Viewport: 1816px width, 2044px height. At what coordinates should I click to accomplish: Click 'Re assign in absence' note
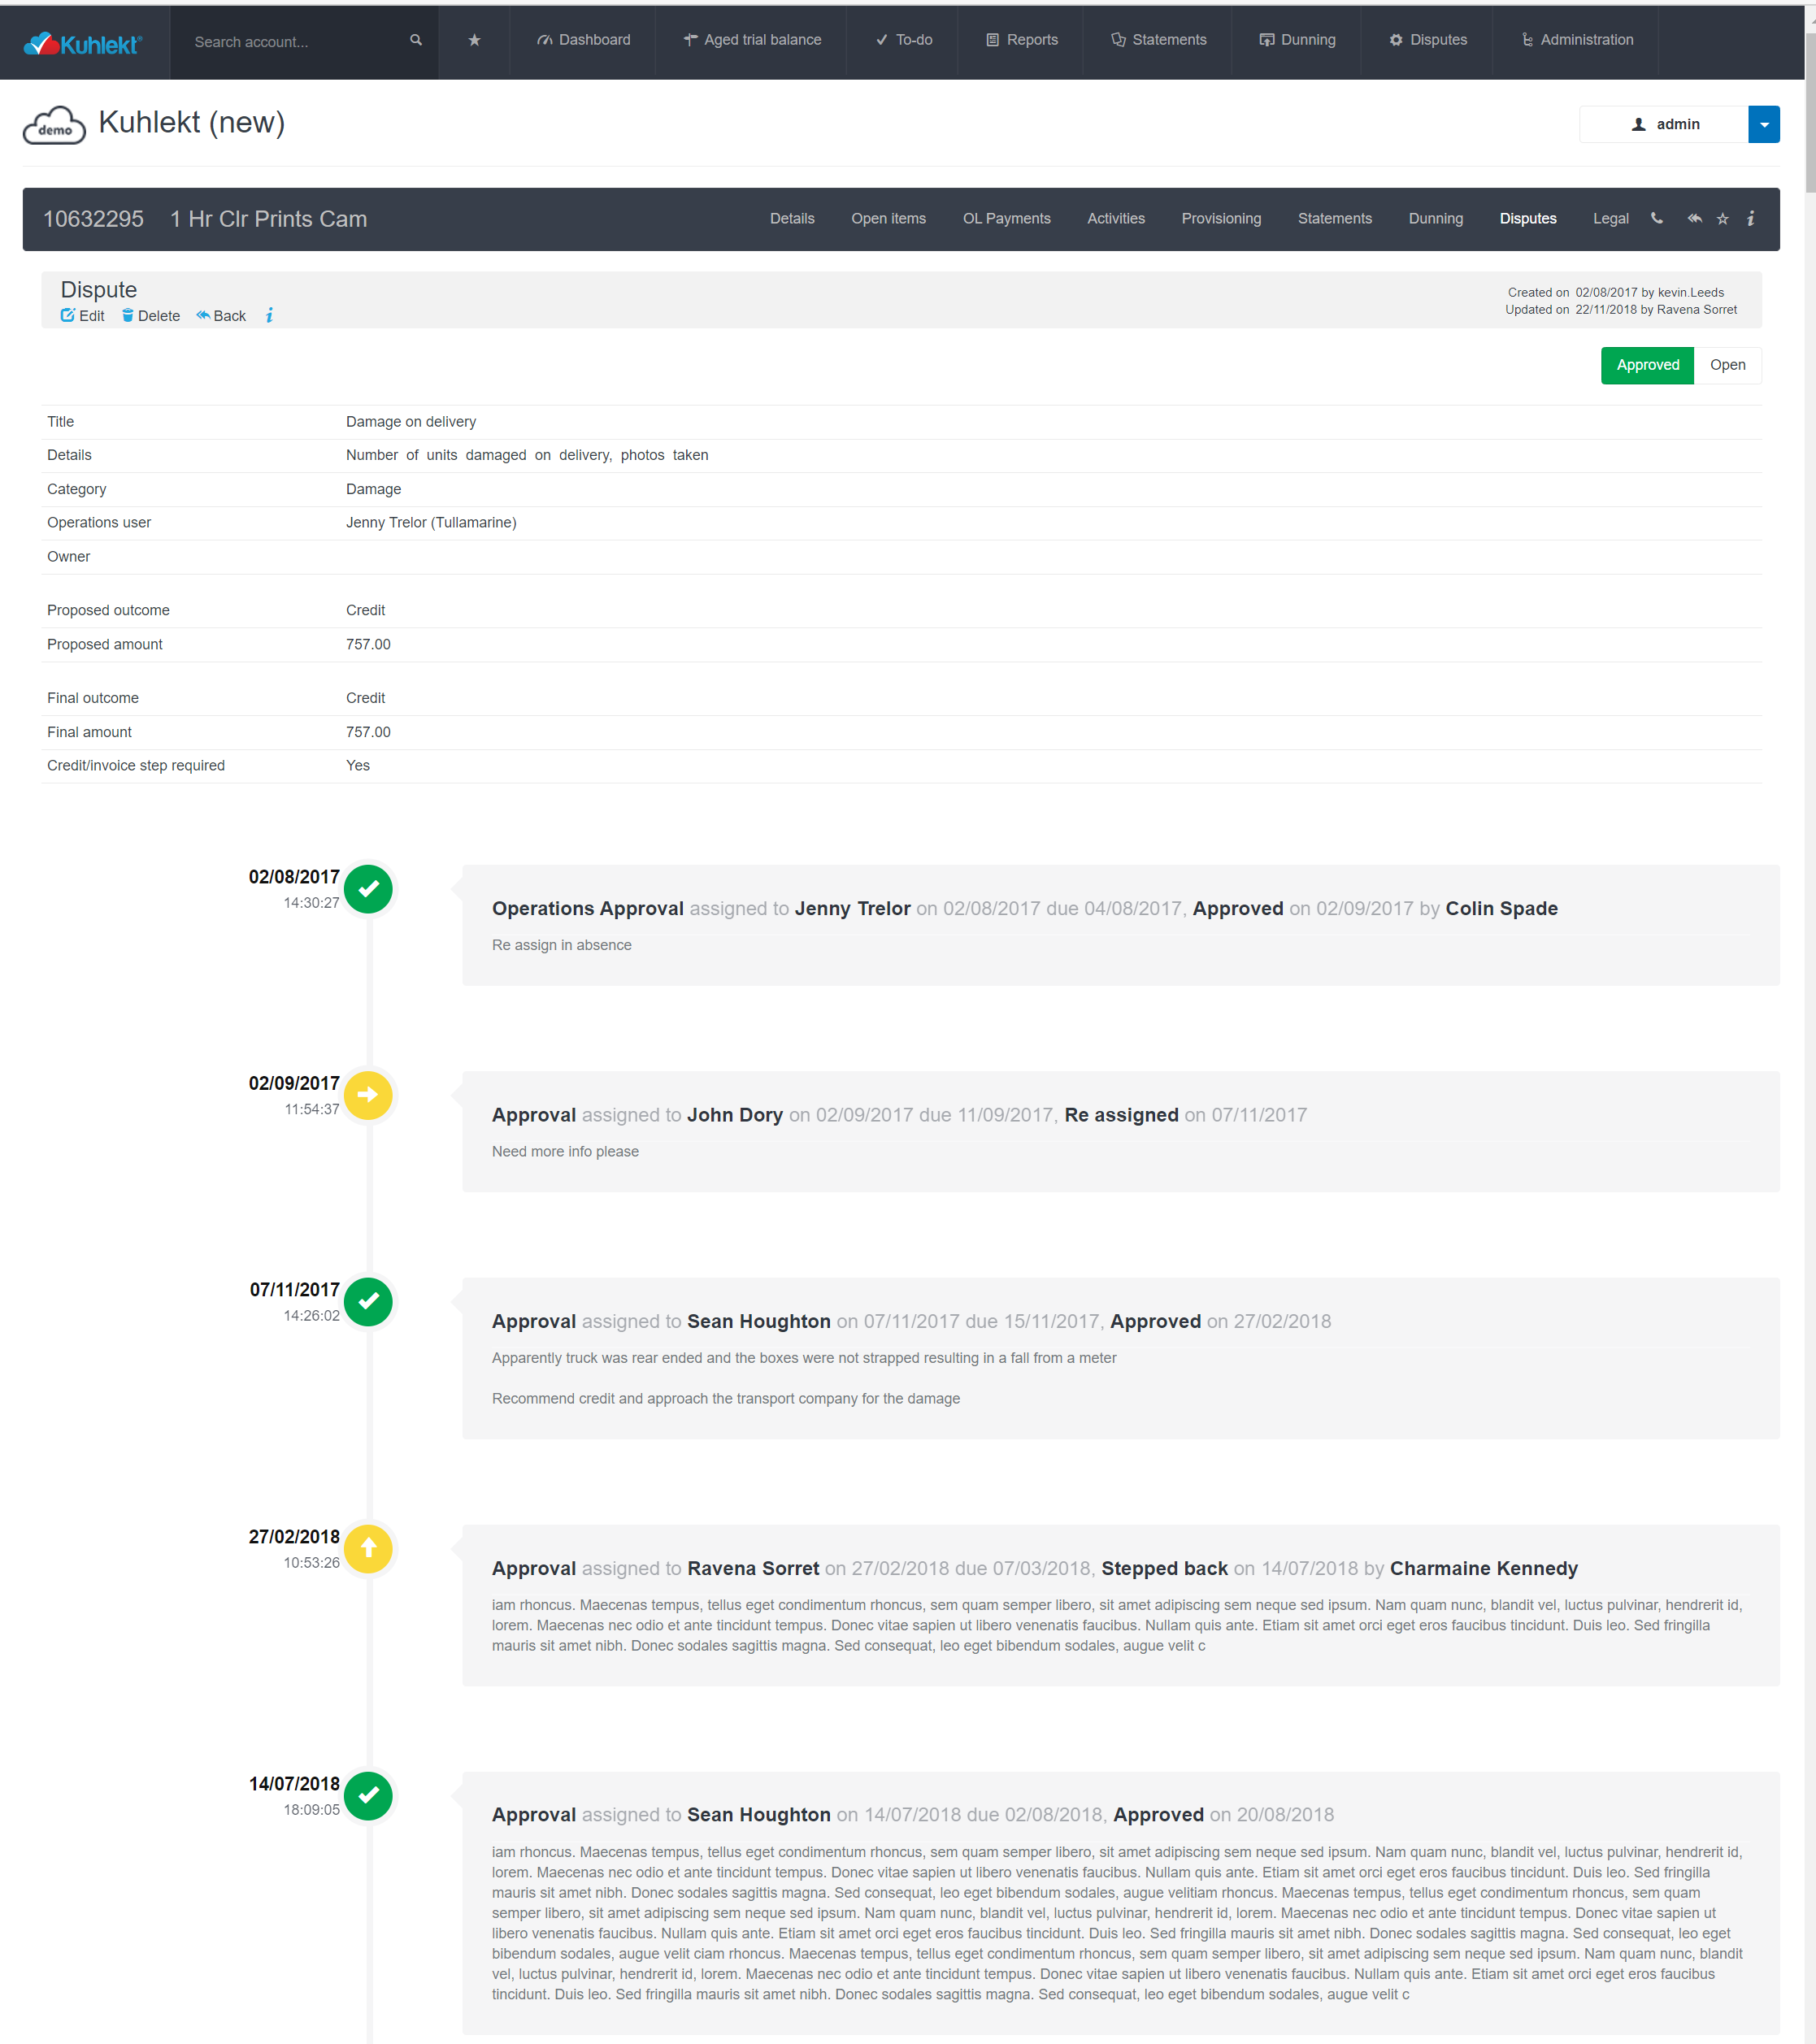point(561,945)
